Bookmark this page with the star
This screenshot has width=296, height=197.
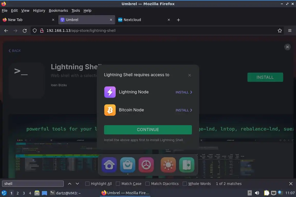pyautogui.click(x=280, y=31)
